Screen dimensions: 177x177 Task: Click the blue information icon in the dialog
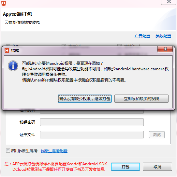coord(13,66)
